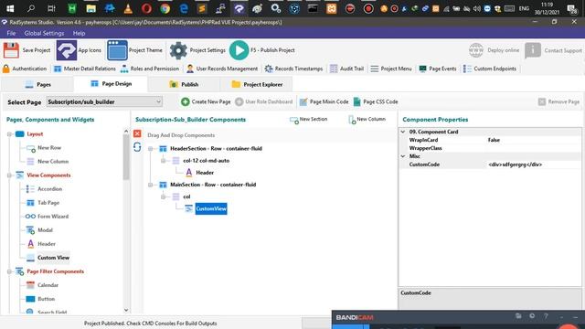
Task: Open Audit Trail
Action: point(346,69)
